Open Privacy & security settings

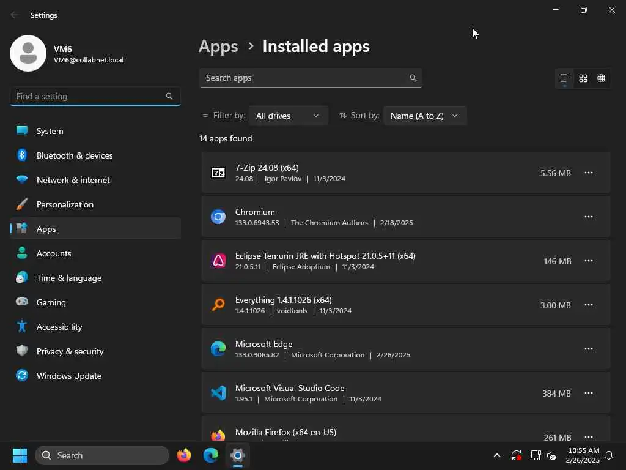[95, 351]
